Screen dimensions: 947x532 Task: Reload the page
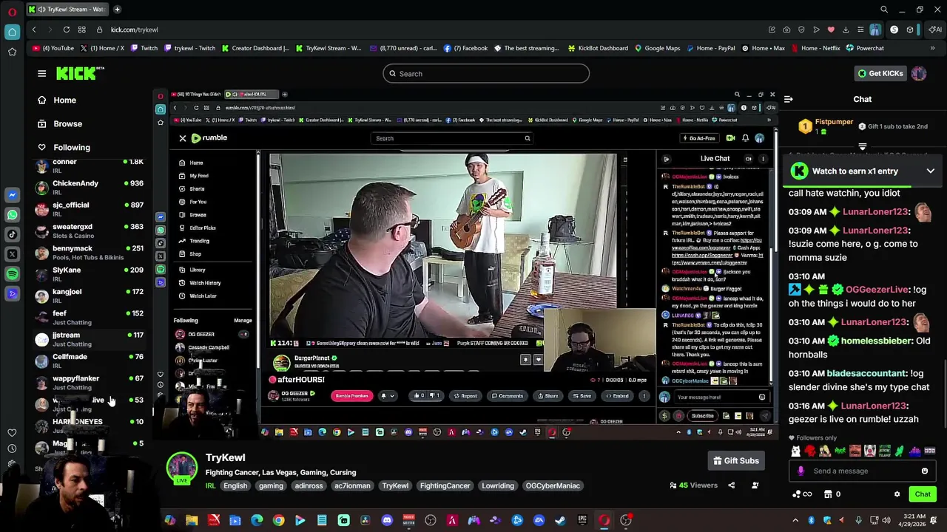66,30
